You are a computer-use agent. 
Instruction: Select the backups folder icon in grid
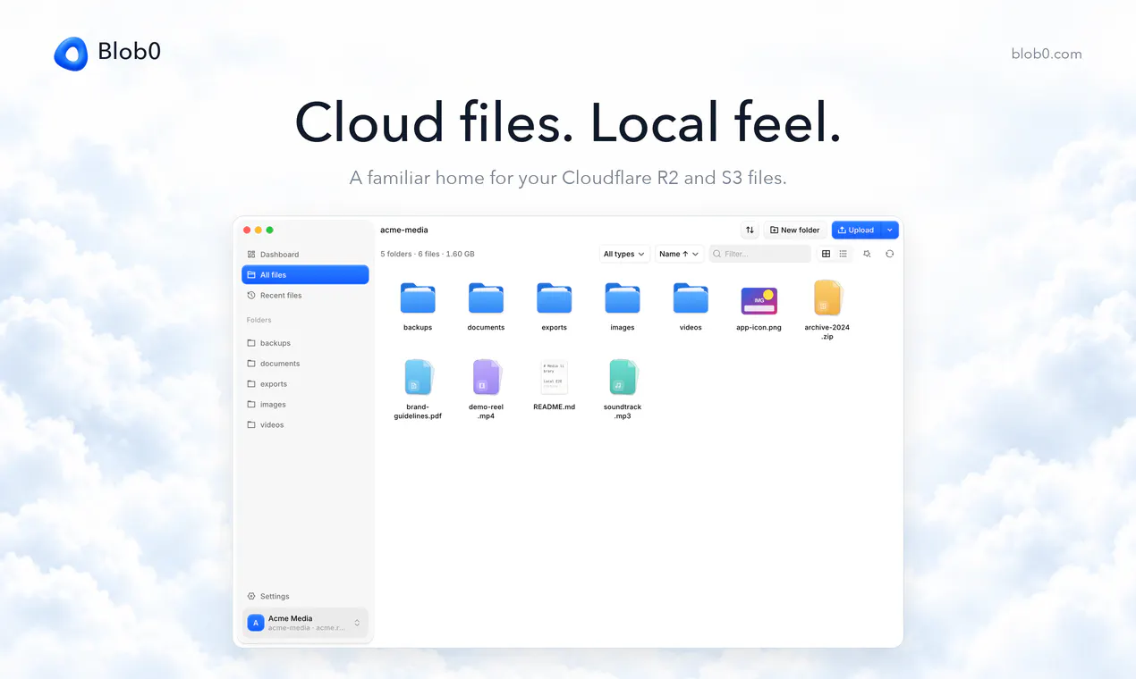pos(418,298)
